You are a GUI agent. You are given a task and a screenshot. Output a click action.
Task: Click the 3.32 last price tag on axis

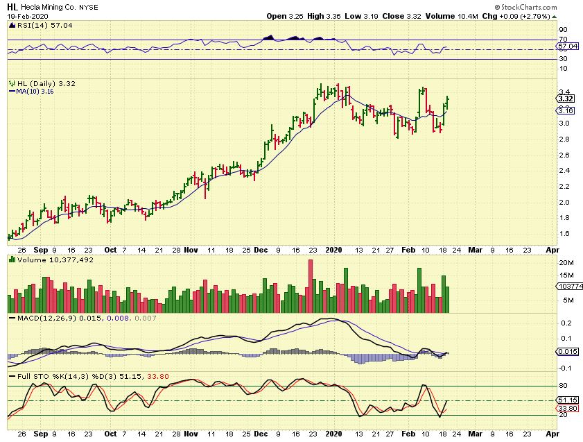[x=565, y=99]
